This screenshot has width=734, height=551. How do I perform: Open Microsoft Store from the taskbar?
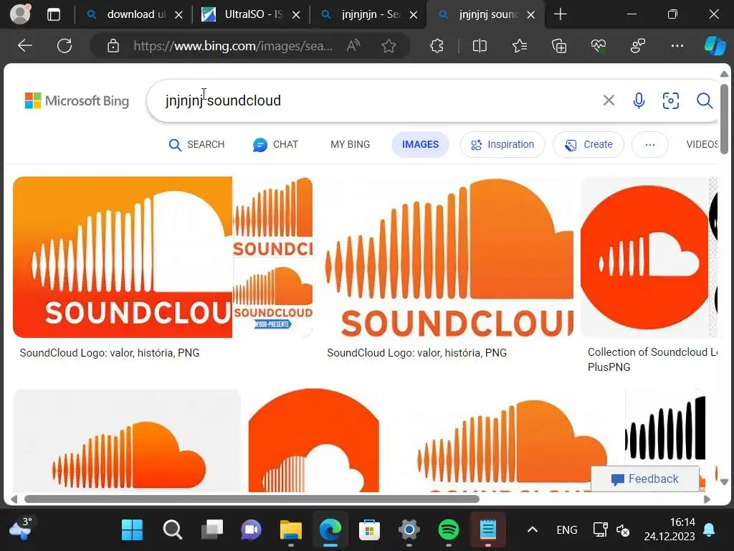point(369,530)
